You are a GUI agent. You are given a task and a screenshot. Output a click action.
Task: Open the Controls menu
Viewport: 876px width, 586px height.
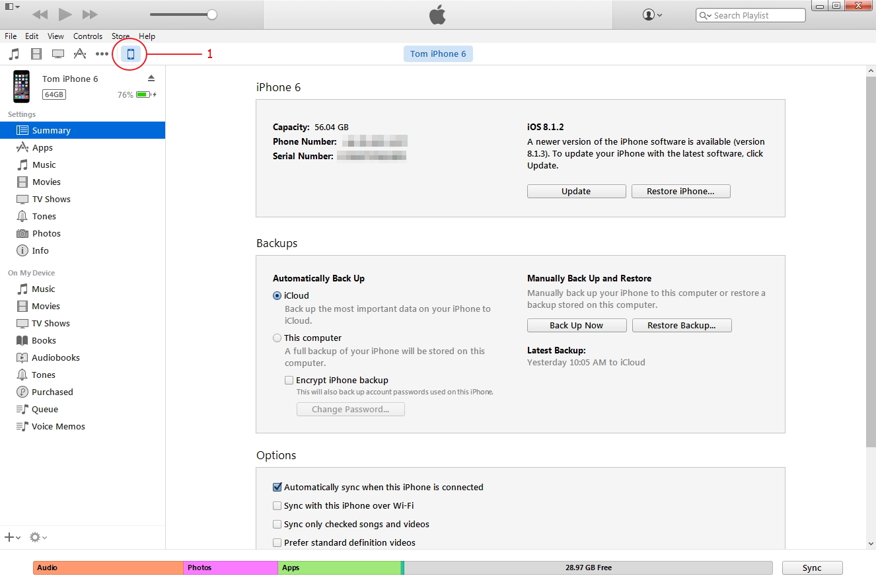click(x=88, y=36)
